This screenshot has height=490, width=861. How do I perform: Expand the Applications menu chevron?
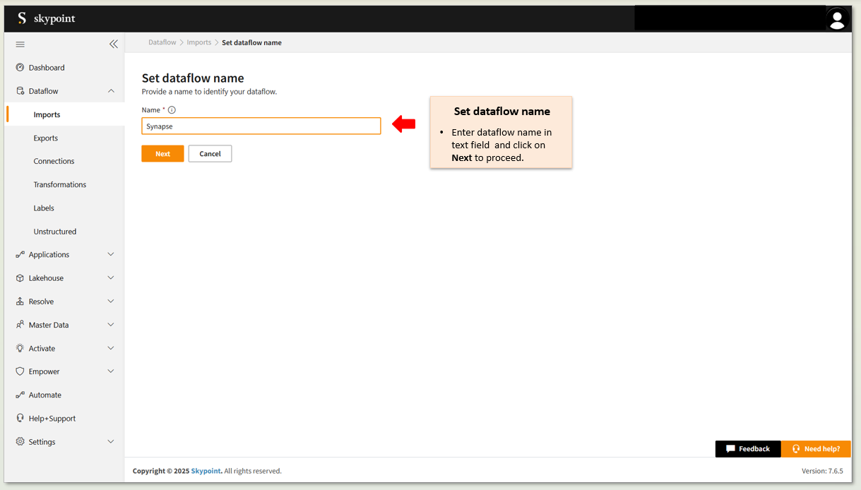click(x=111, y=254)
